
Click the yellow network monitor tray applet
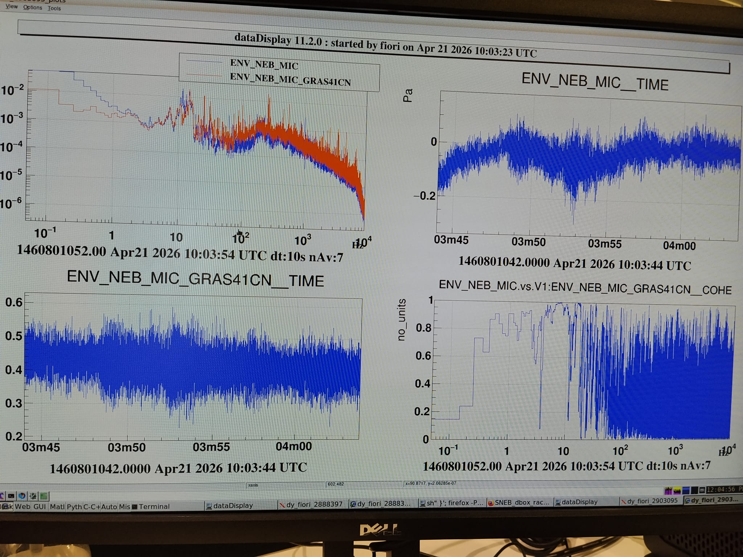pyautogui.click(x=677, y=491)
